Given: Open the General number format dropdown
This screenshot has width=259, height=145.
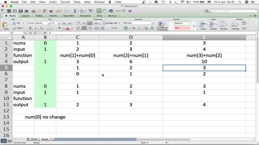Looking at the screenshot, I should 153,23.
